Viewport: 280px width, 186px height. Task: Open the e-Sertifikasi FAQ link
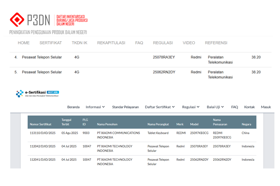tap(234, 107)
